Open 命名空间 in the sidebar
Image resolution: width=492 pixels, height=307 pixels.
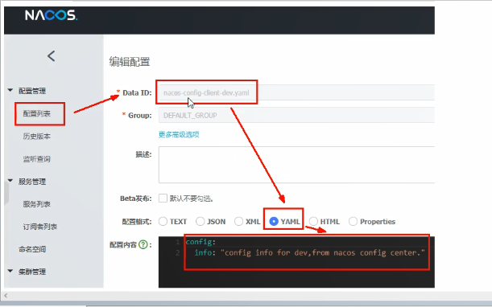pos(32,249)
